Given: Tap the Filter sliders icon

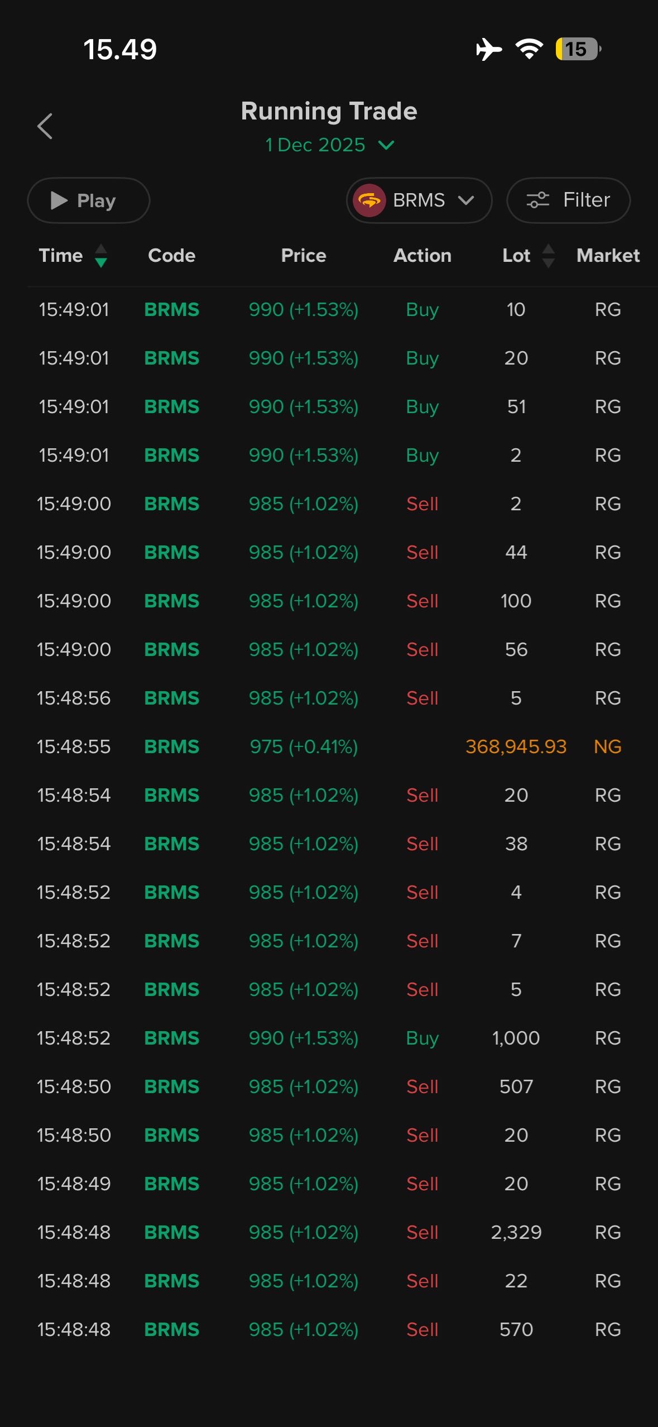Looking at the screenshot, I should point(537,200).
